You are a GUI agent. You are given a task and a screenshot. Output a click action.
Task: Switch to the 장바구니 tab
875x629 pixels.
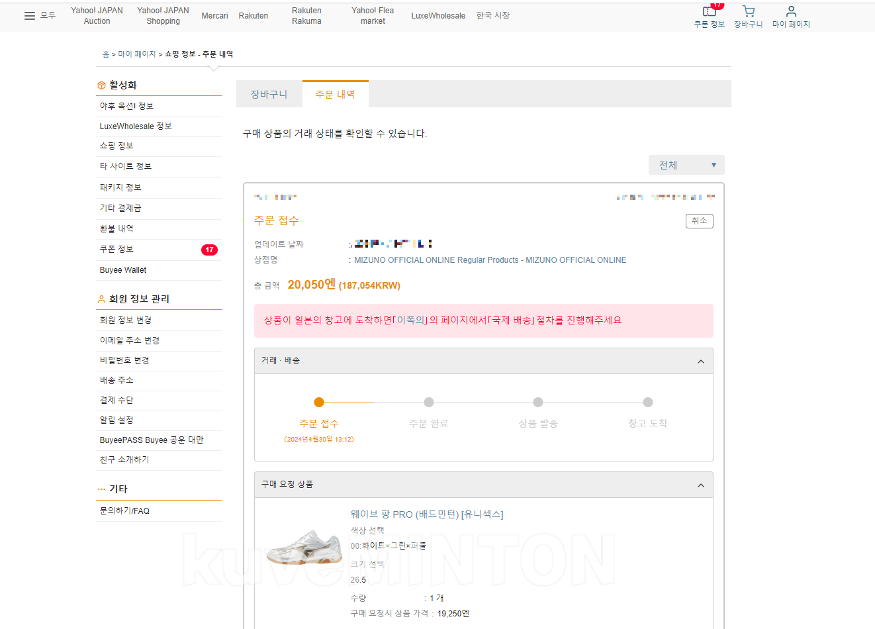coord(269,94)
